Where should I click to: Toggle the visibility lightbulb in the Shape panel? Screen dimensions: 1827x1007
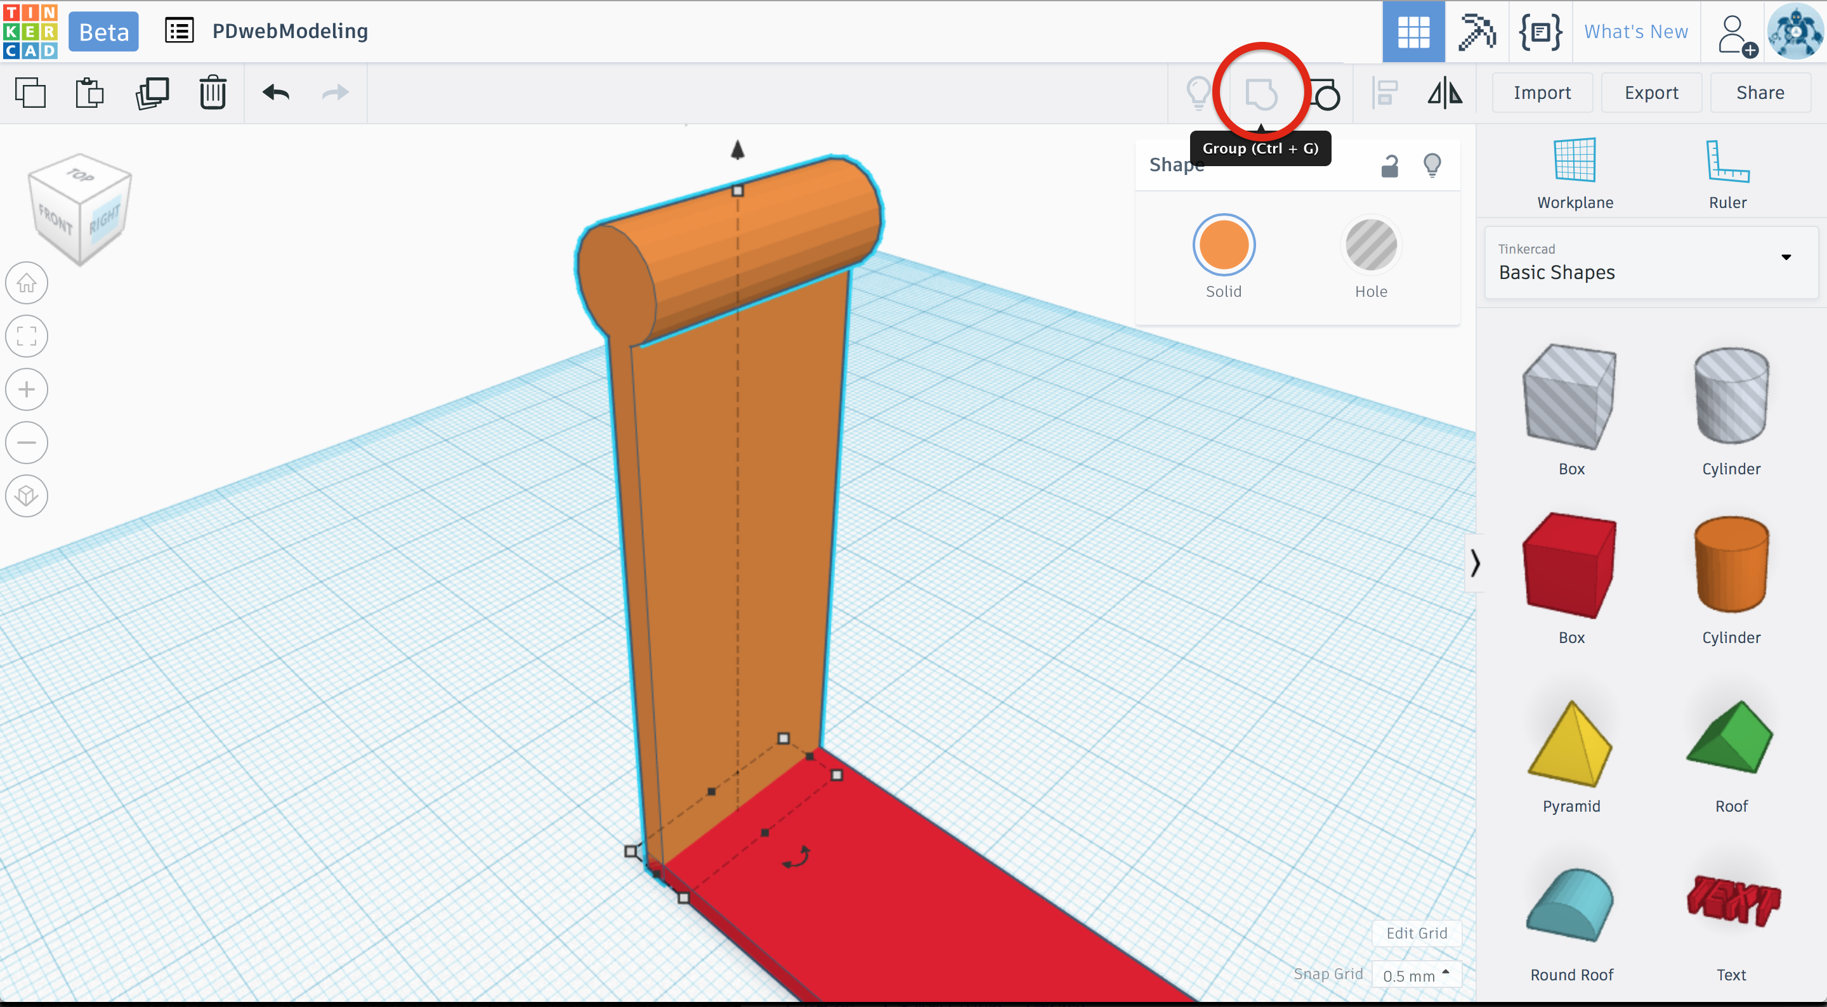pyautogui.click(x=1432, y=166)
